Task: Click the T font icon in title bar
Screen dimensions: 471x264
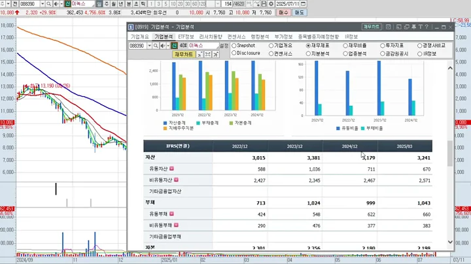Action: tap(420, 27)
